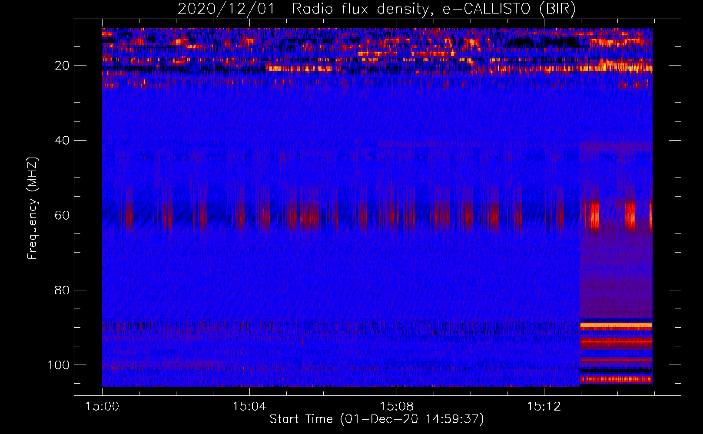
Task: Click the 15:04 time tick label
Action: pos(249,407)
